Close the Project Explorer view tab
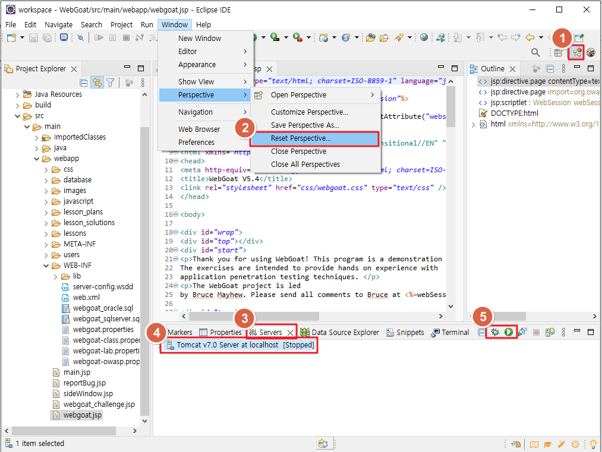This screenshot has height=452, width=602. (74, 69)
